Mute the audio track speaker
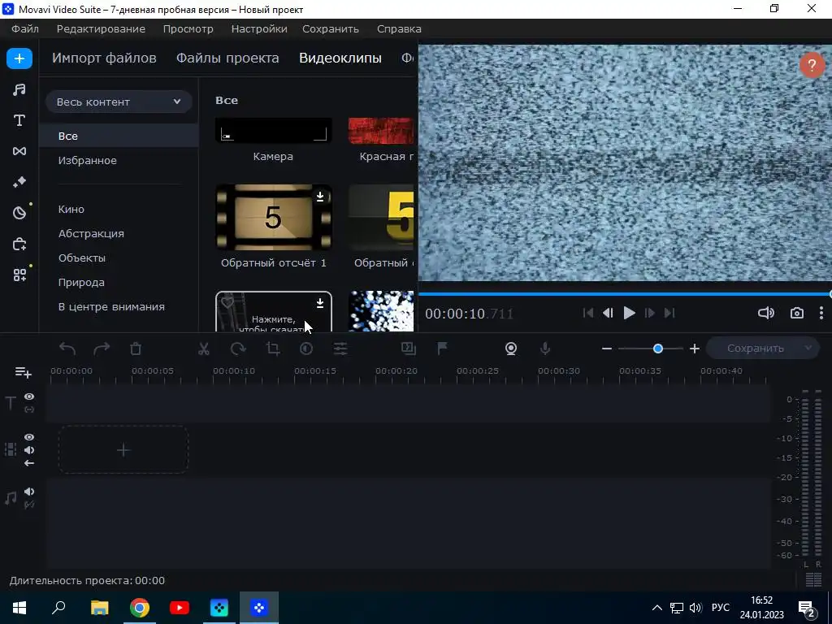 pos(29,492)
